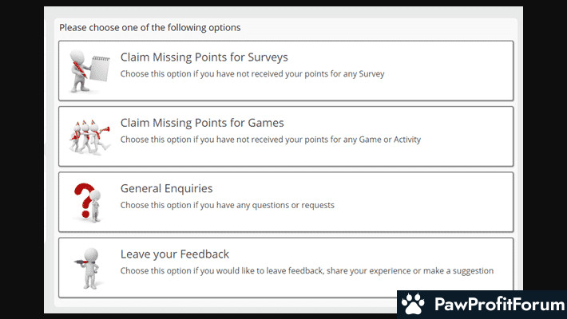Click the Please choose one of the following options label

(149, 27)
